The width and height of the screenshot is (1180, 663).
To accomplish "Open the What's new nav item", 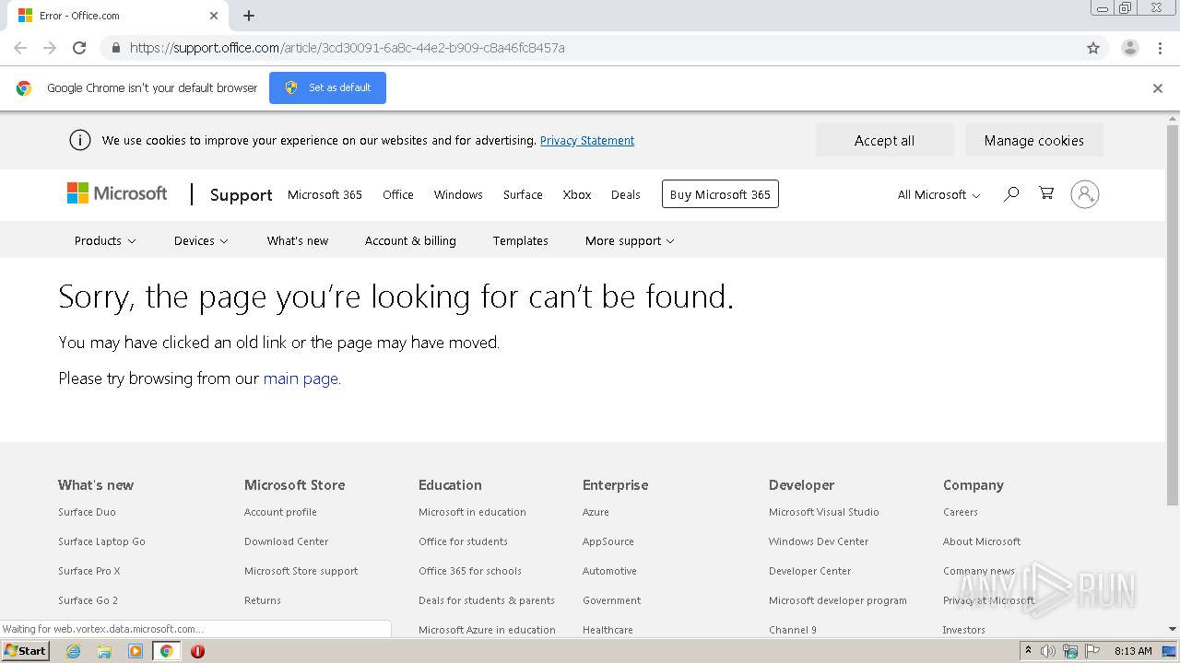I will click(x=297, y=240).
